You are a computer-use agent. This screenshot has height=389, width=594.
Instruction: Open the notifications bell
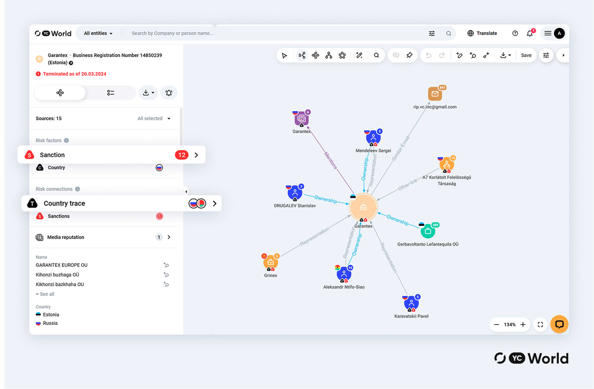coord(530,33)
